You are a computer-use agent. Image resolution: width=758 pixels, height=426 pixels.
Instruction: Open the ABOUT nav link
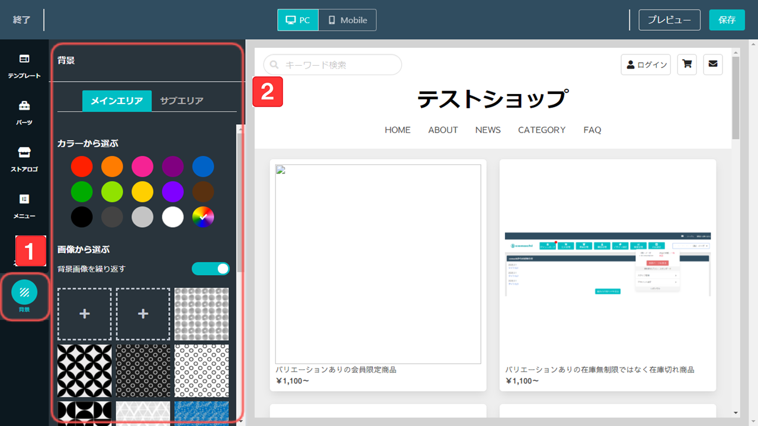443,130
